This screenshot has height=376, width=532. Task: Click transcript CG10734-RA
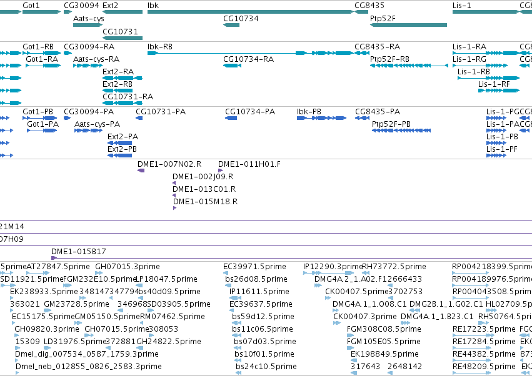point(232,66)
